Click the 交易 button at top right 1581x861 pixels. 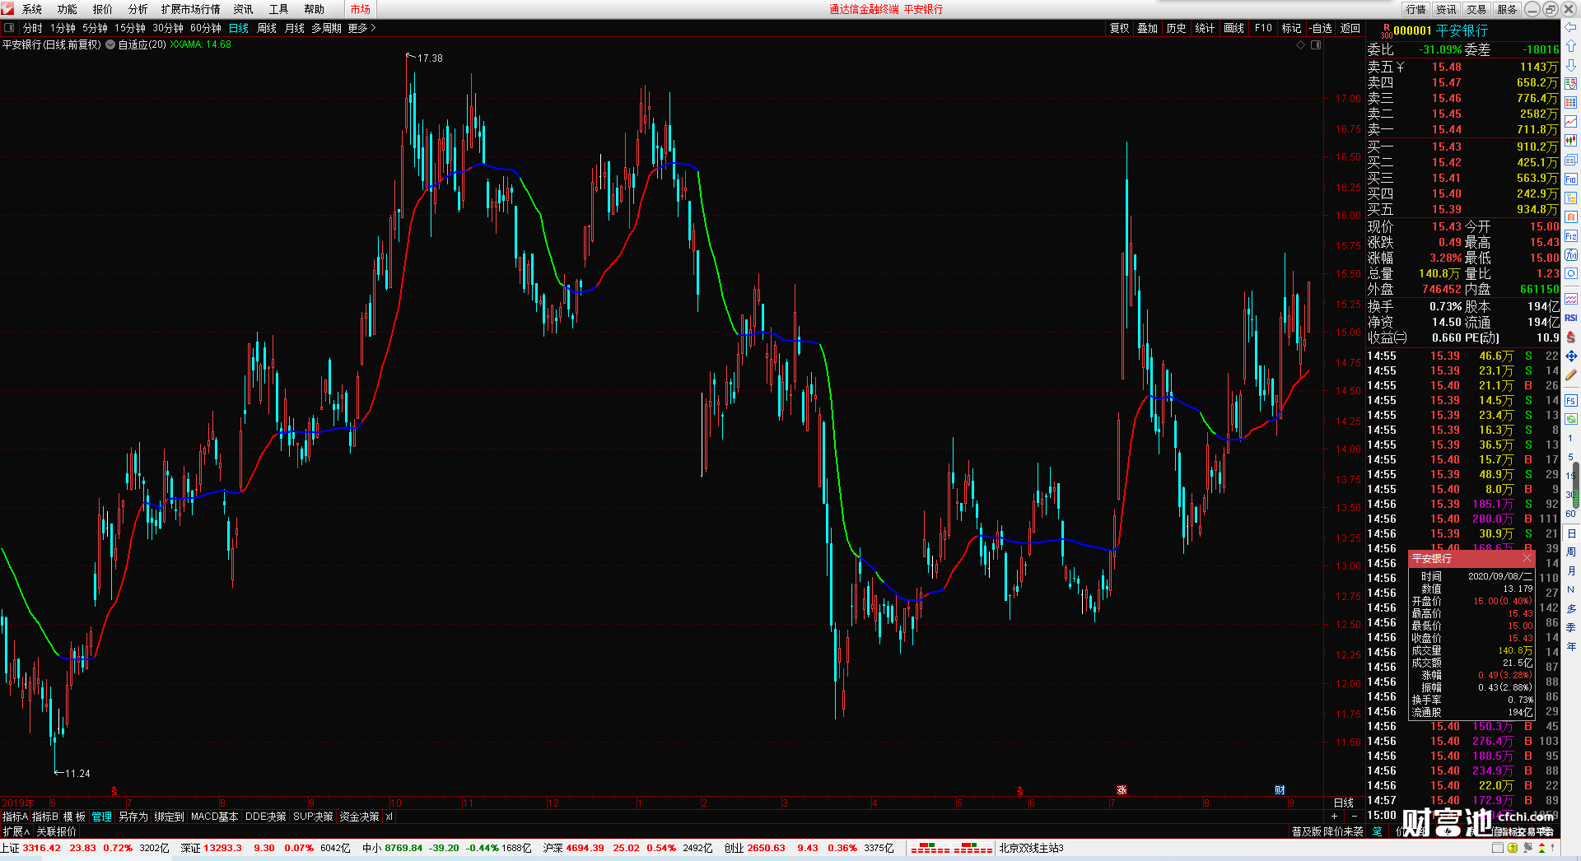[1476, 9]
